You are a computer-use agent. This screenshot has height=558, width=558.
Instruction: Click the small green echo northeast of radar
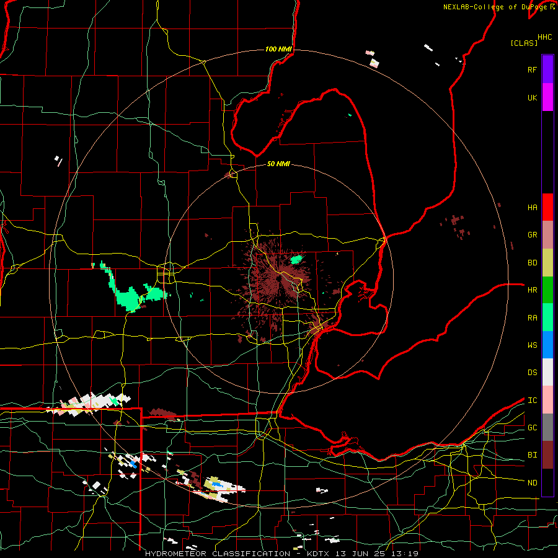click(x=296, y=259)
